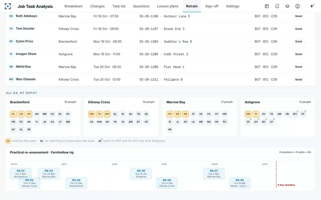Click the TK avatar beside Tom Kessler
The height and width of the screenshot is (200, 321).
11,29
